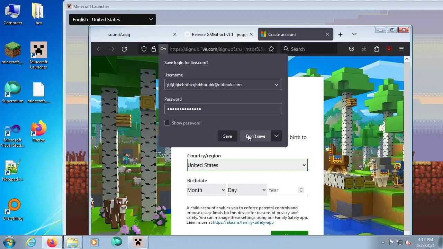Expand the Username dropdown in save login
443x249 pixels.
(x=277, y=85)
